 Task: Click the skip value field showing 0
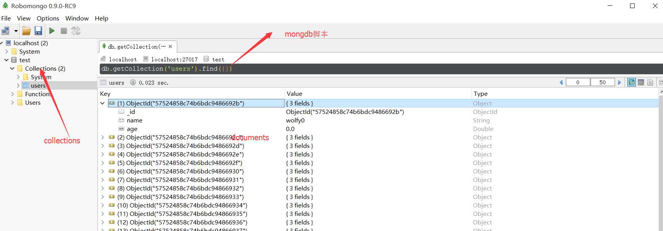pyautogui.click(x=578, y=82)
